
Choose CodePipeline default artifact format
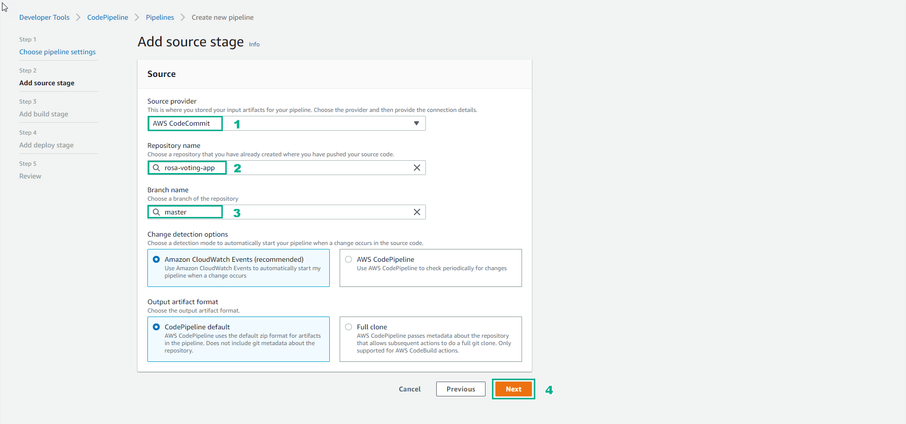pyautogui.click(x=156, y=327)
